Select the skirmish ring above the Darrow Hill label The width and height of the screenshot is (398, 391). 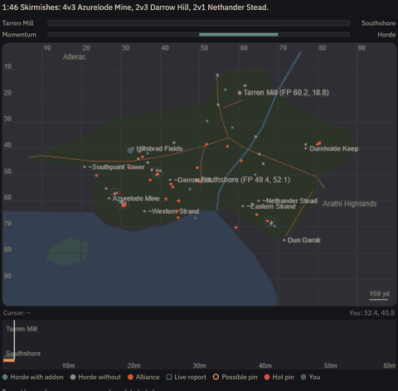[x=158, y=172]
